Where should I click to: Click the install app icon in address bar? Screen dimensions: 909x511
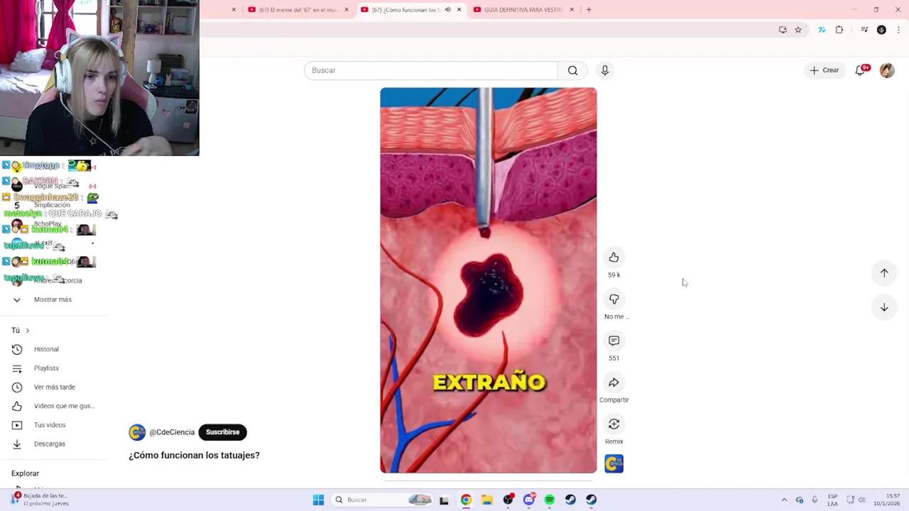tap(783, 30)
